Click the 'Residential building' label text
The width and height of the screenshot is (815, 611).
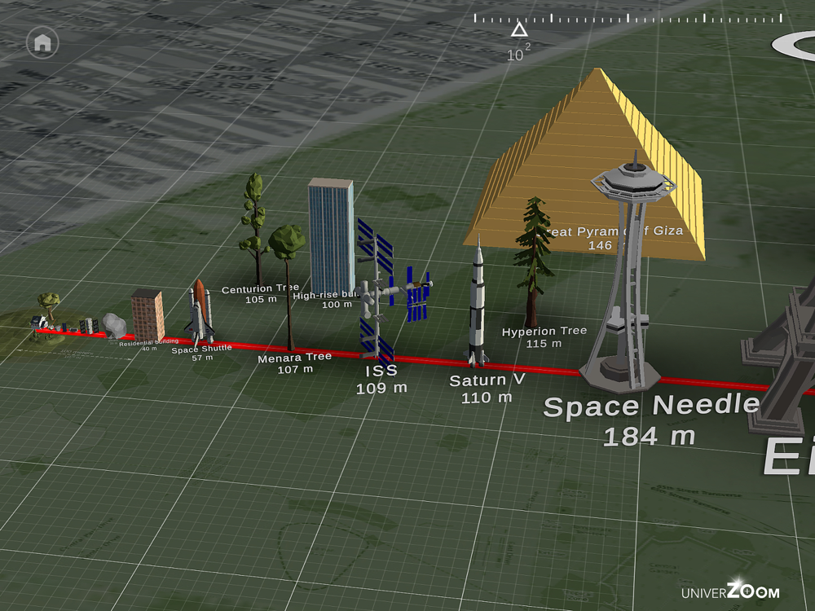point(148,342)
